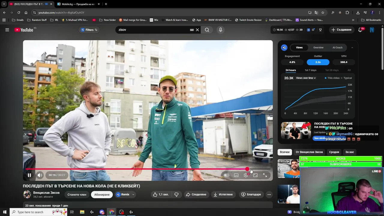The width and height of the screenshot is (384, 216).
Task: Click the YouTube search input field
Action: point(153,30)
